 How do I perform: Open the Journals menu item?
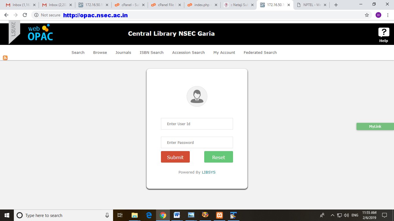pyautogui.click(x=123, y=52)
